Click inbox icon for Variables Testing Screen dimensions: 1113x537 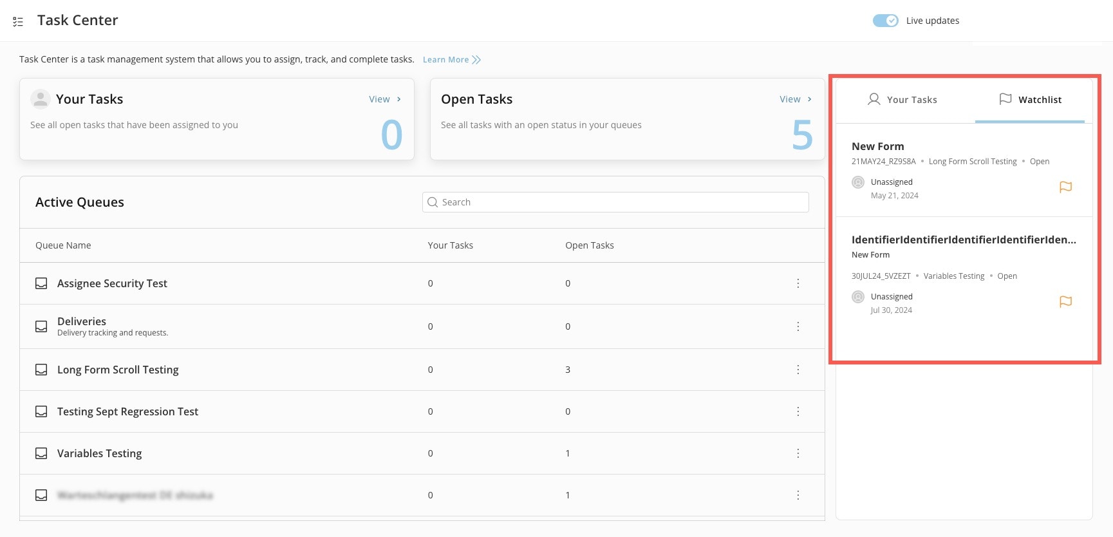click(41, 453)
